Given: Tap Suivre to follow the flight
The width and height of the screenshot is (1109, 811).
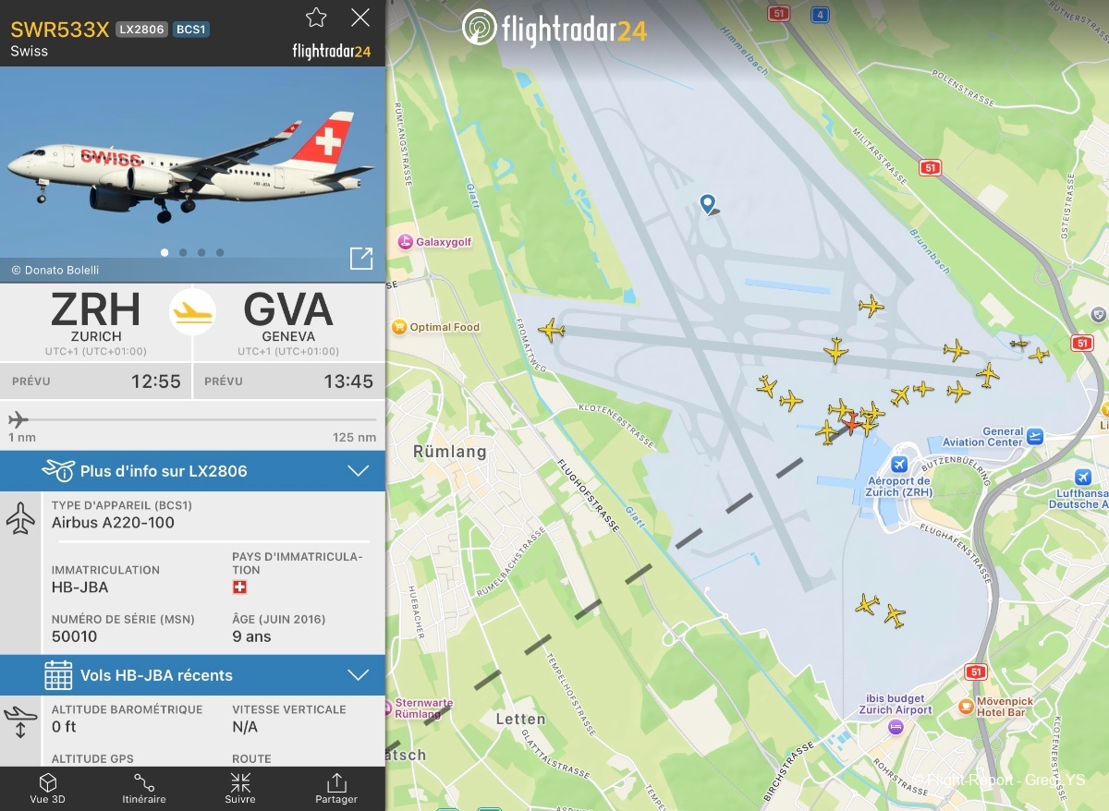Looking at the screenshot, I should (240, 789).
